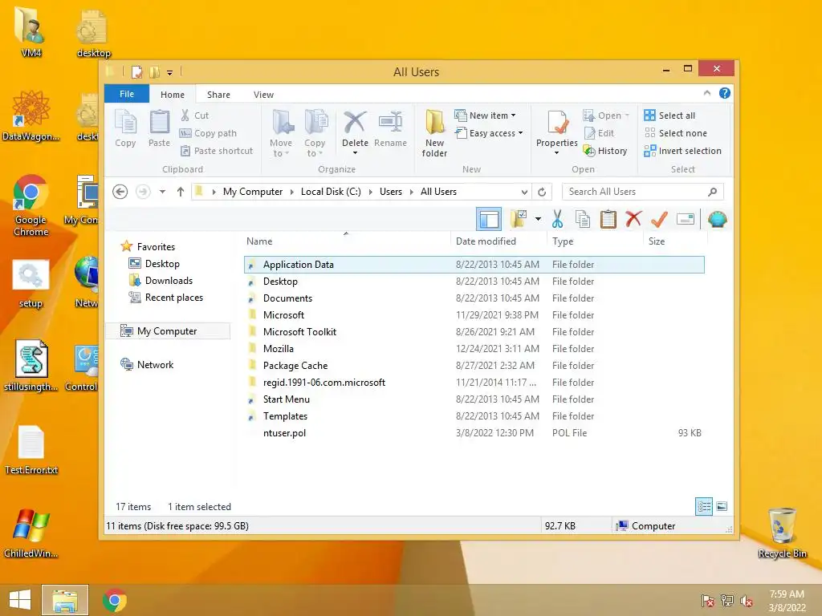Switch to Details view in the status bar

[704, 506]
